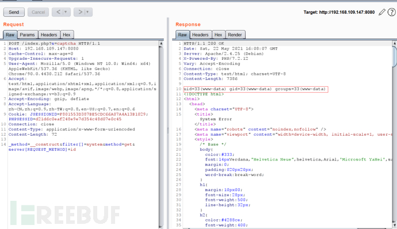The image size is (397, 229).
Task: Open the response Render tab
Action: click(235, 35)
